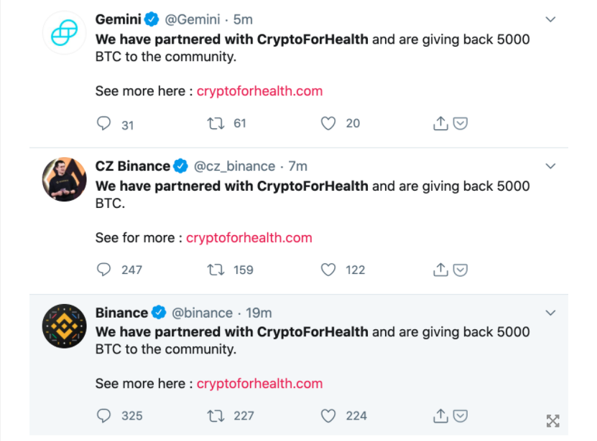Viewport: 597px width, 441px height.
Task: Expand image with the fullscreen arrows icon
Action: click(x=552, y=421)
